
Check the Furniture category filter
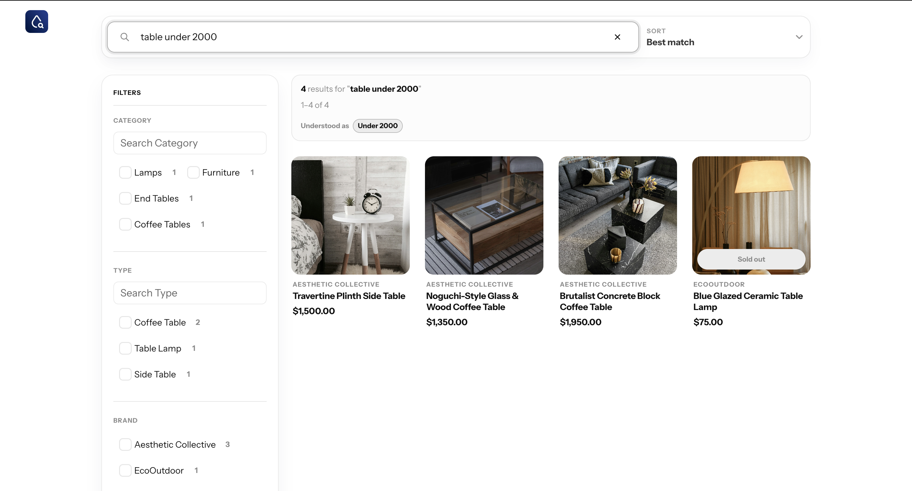pos(193,172)
